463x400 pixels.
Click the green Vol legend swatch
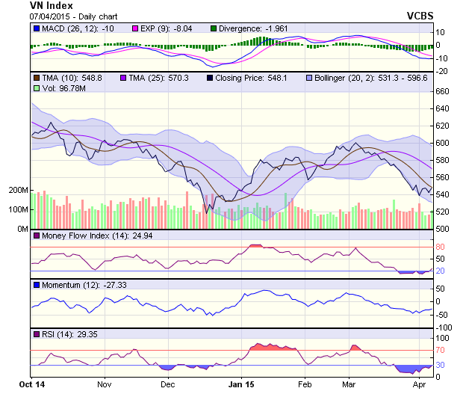(x=37, y=88)
